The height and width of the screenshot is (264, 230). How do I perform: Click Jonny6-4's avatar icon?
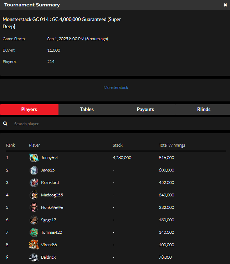coord(34,158)
